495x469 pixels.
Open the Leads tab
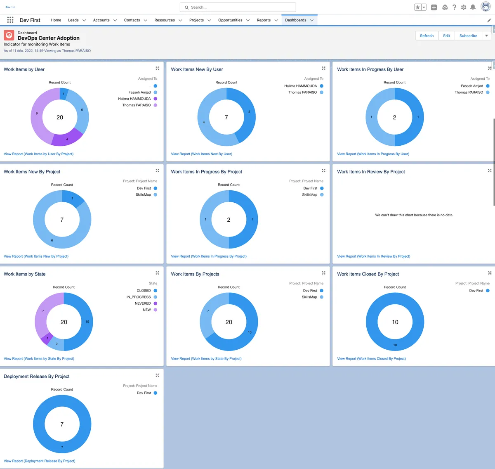[73, 20]
